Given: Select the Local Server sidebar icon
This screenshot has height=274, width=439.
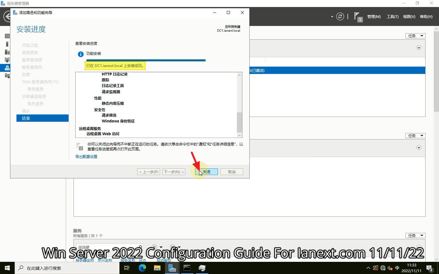Looking at the screenshot, I should pyautogui.click(x=7, y=44).
